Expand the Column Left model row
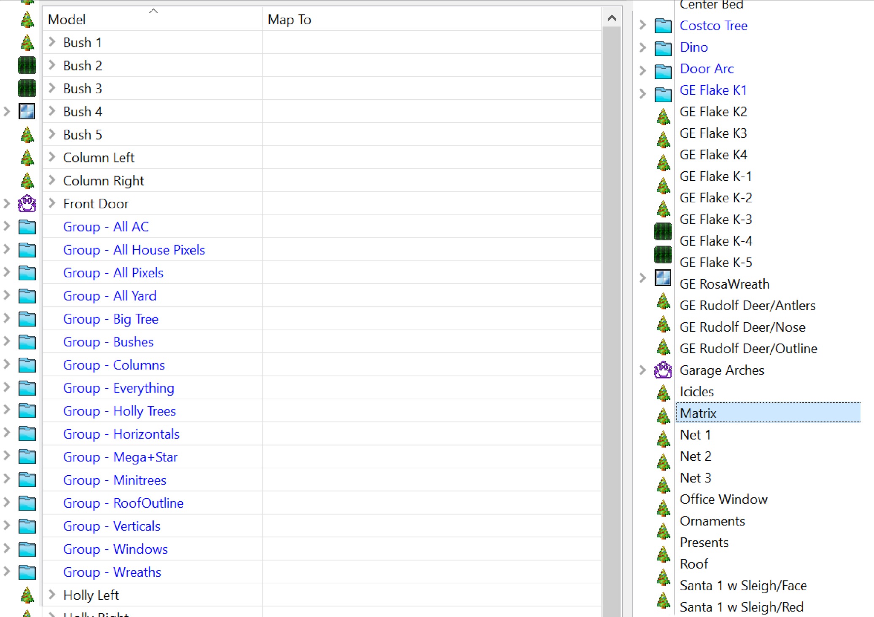 point(52,157)
